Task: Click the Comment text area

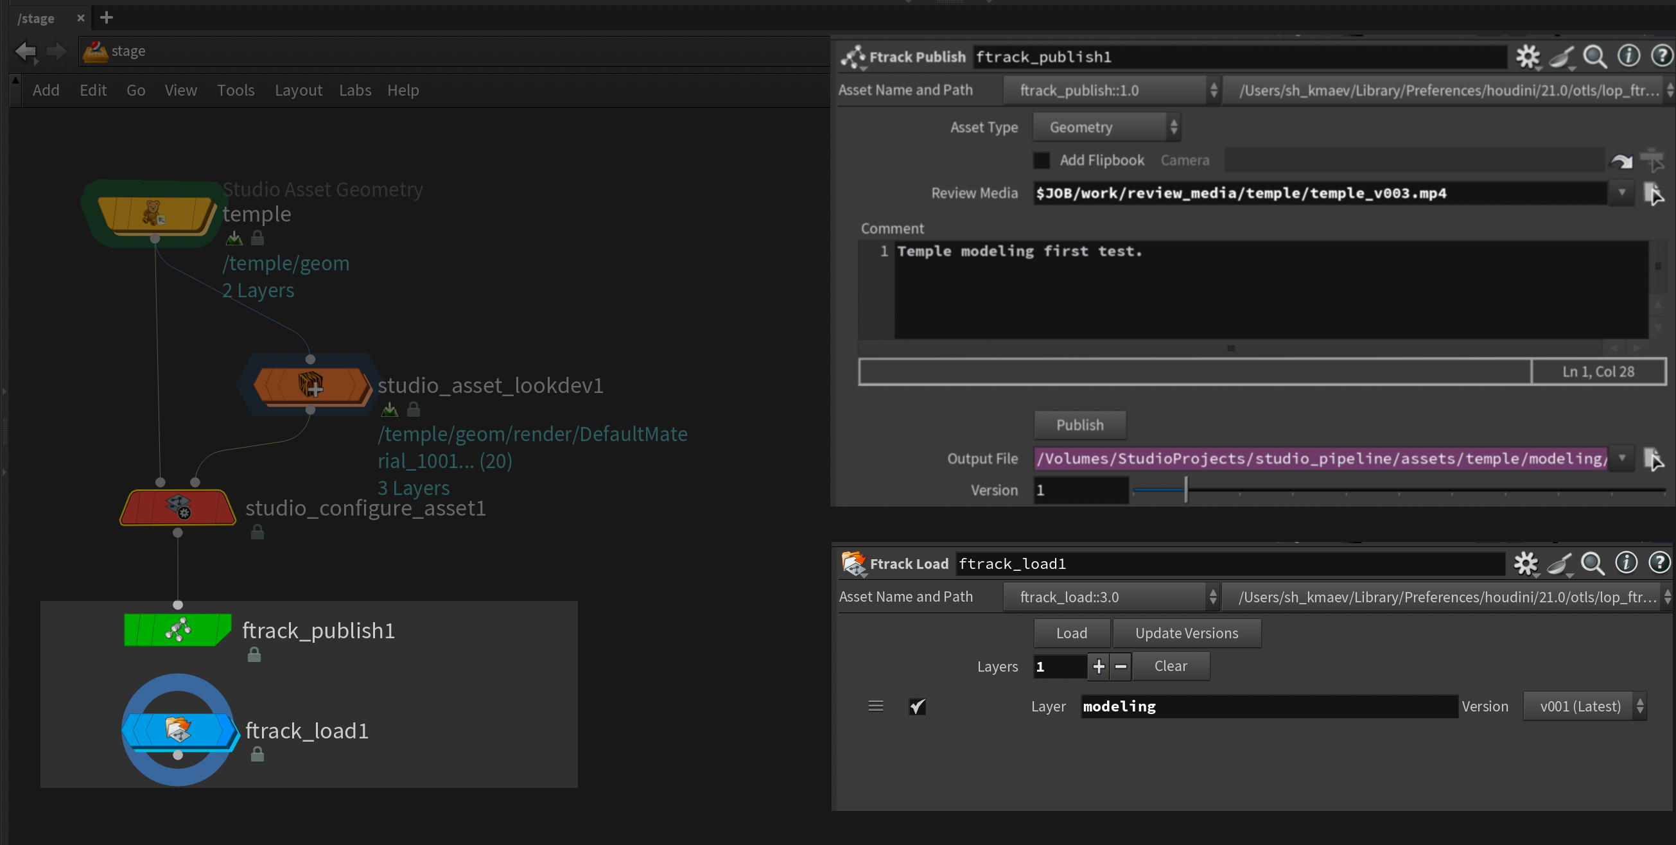Action: (1271, 290)
